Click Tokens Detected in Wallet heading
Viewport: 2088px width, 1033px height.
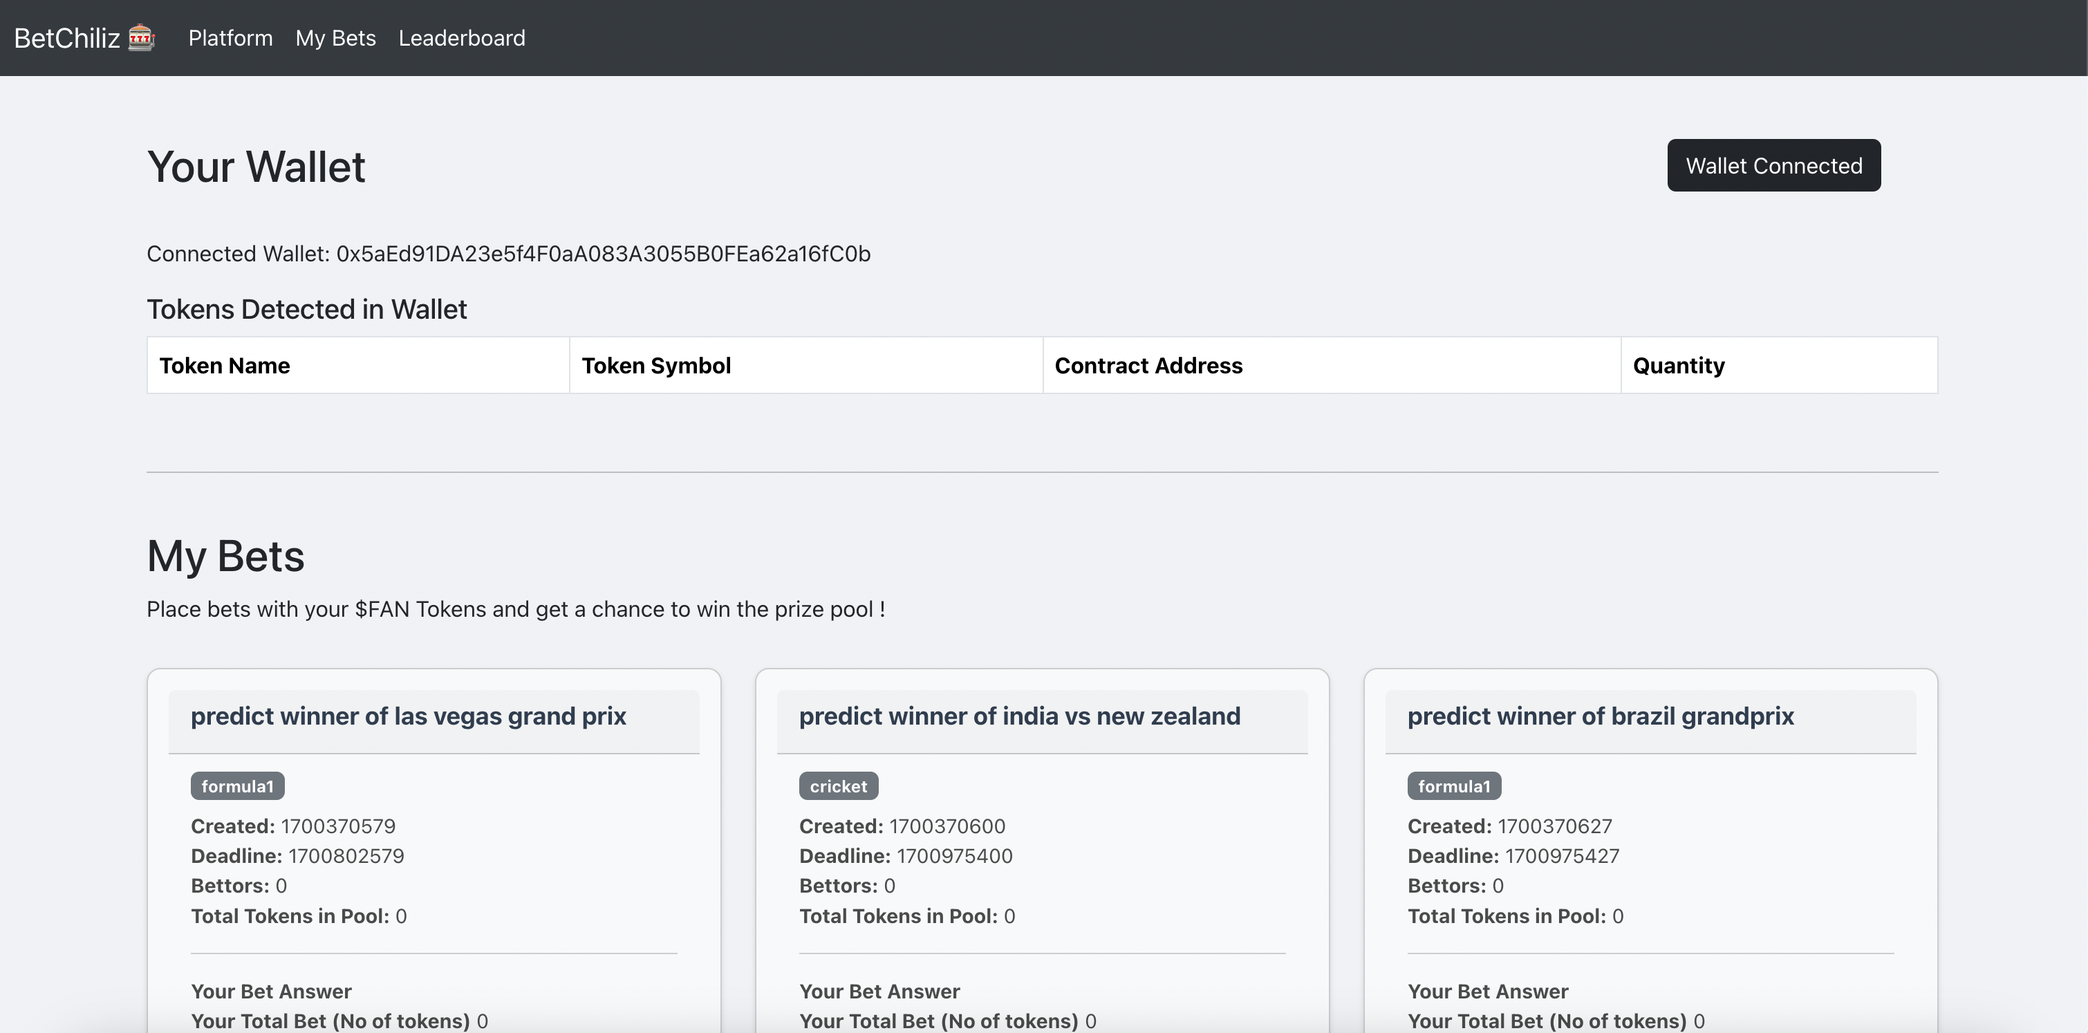point(306,309)
